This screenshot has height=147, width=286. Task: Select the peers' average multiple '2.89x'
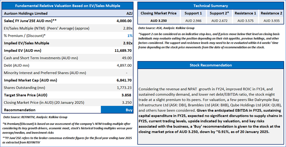tap(127, 28)
